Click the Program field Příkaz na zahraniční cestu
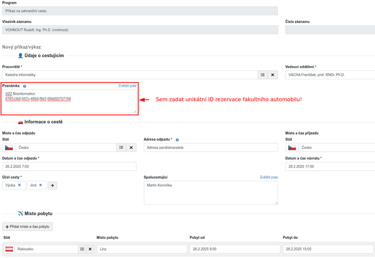 140,11
